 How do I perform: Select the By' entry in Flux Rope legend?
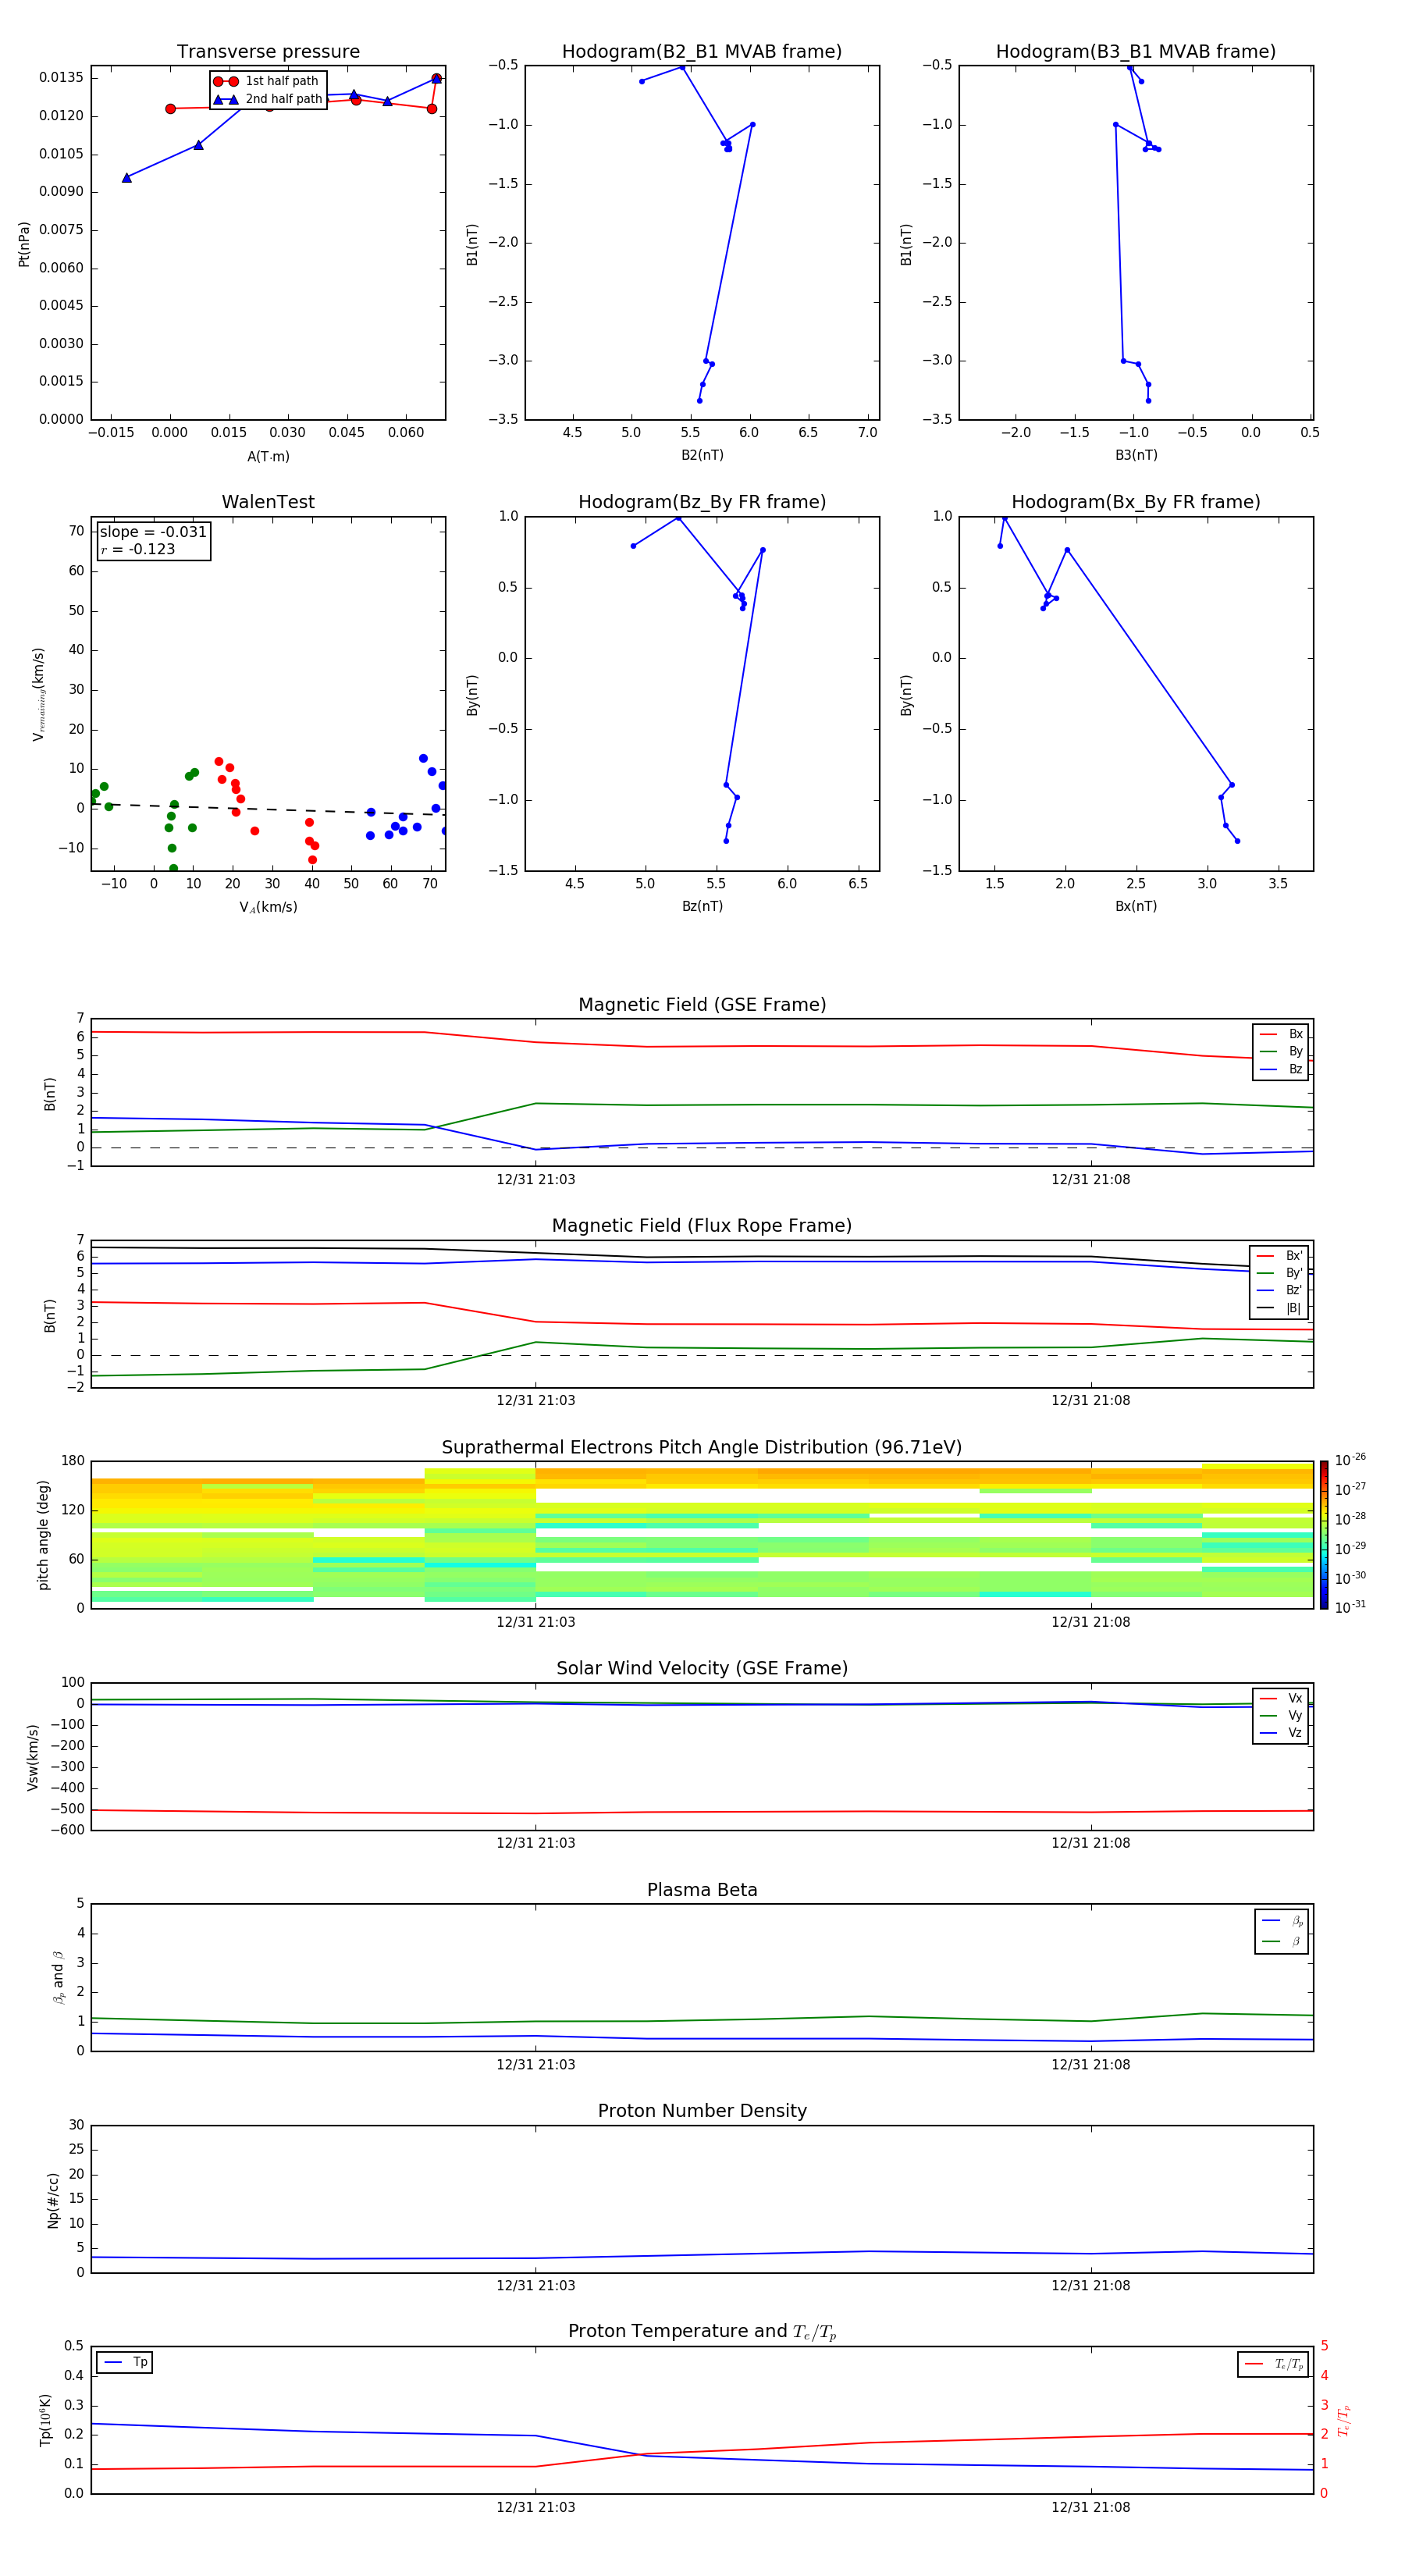tap(1279, 1274)
